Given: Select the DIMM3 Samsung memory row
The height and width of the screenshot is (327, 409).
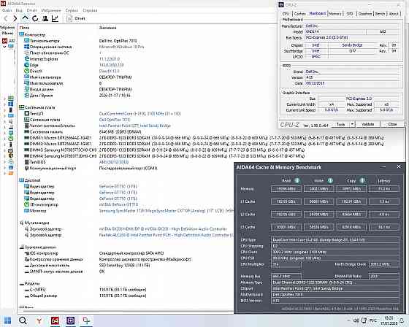Looking at the screenshot, I should [x=164, y=150].
